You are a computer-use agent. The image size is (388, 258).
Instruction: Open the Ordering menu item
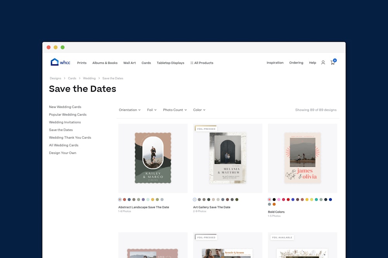(x=296, y=62)
